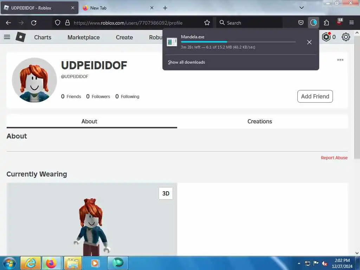Click the taskbar clock showing 2:02 PM
This screenshot has height=270, width=360.
(342, 263)
